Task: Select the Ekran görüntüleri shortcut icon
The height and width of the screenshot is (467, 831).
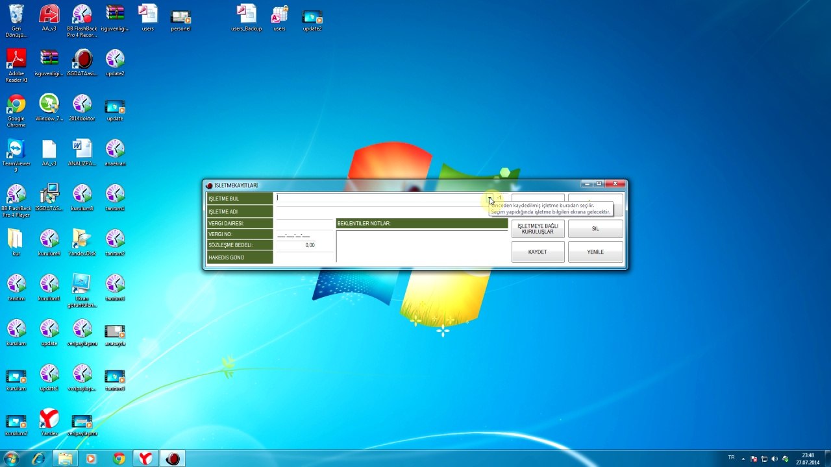Action: point(82,290)
